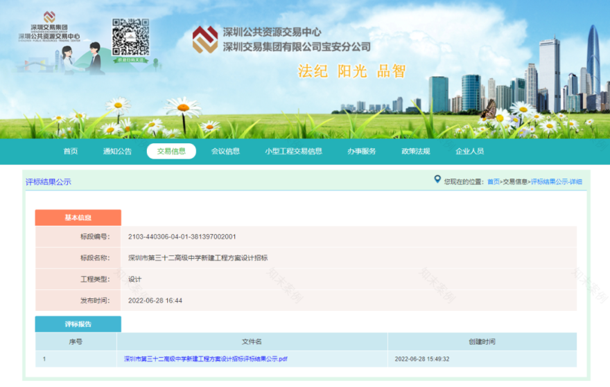Open the 评标结果公示 pdf file link
This screenshot has height=387, width=610.
(205, 359)
